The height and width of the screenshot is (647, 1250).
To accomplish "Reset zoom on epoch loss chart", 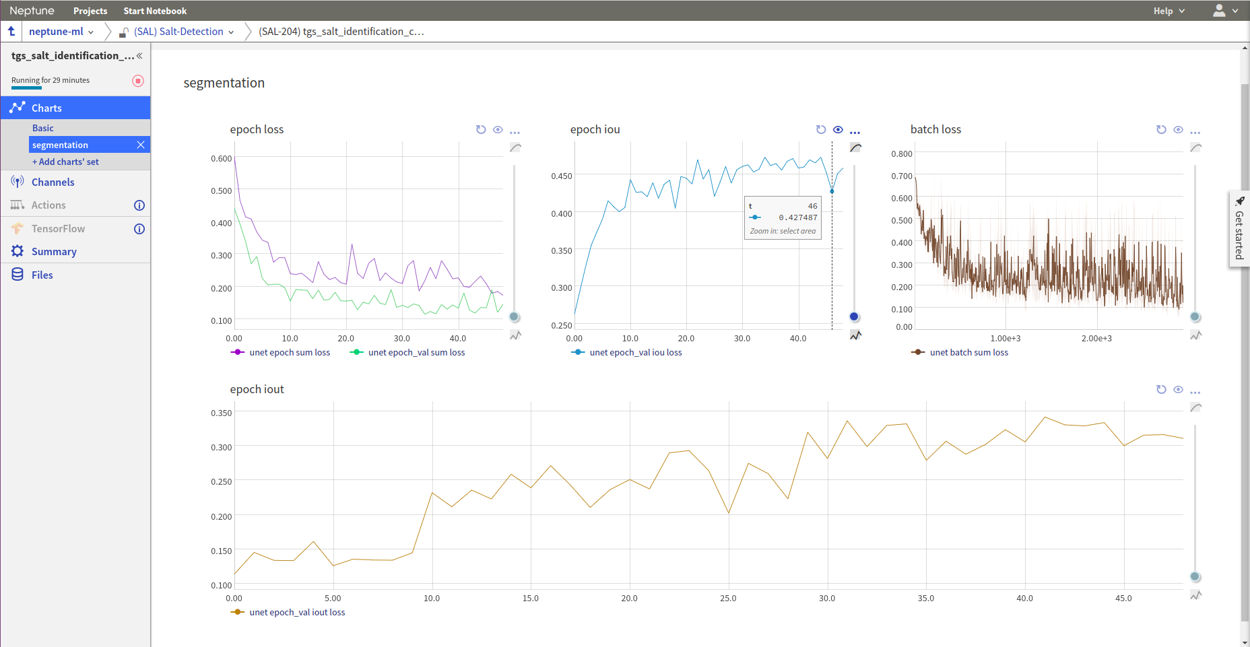I will 481,129.
